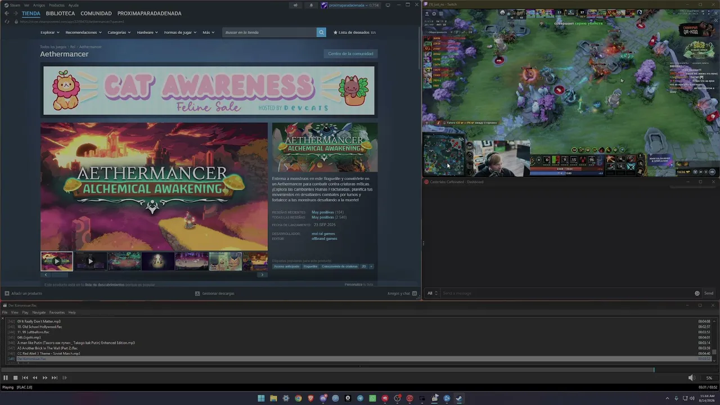Click the add product plus icon in Steam
This screenshot has height=405, width=720.
point(7,293)
